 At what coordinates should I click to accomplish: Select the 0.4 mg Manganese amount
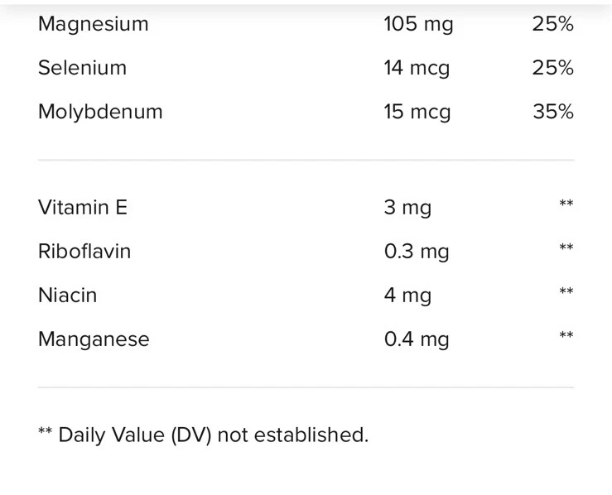click(x=417, y=339)
